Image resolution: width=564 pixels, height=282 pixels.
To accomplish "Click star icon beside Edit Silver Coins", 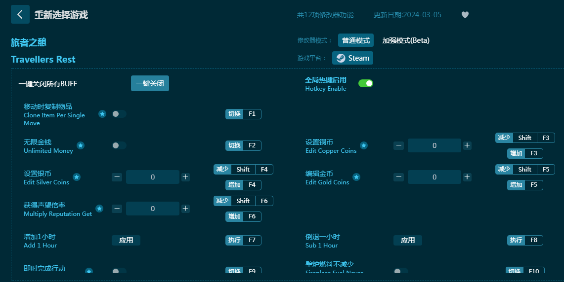I will tap(77, 177).
